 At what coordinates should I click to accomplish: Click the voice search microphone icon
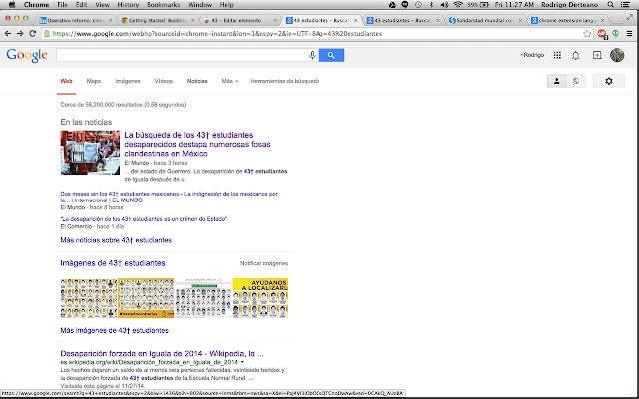pos(312,55)
